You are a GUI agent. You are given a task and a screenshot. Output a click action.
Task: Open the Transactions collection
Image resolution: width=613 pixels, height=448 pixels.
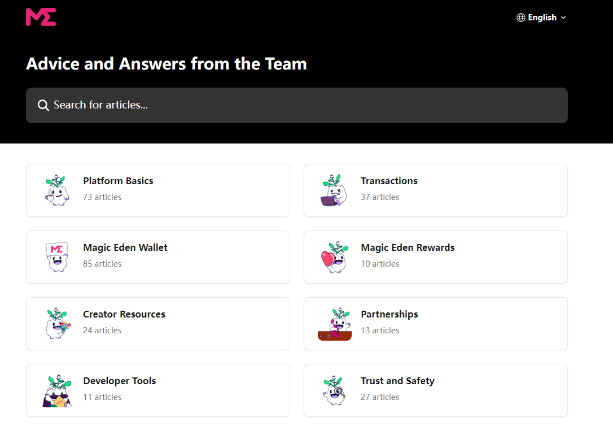436,190
